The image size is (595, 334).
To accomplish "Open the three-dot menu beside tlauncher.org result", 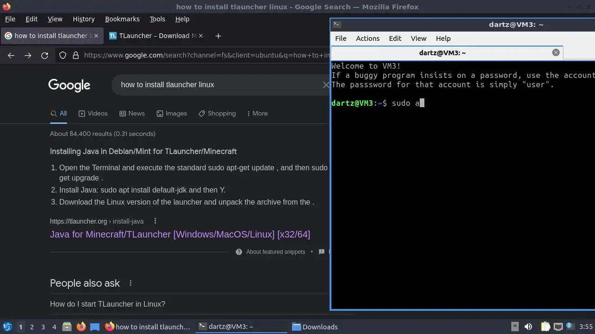I will click(155, 221).
